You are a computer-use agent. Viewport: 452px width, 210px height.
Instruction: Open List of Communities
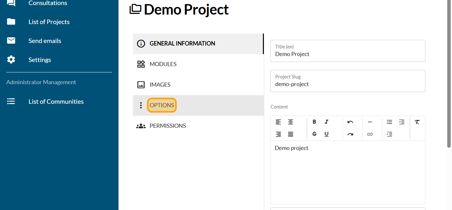coord(56,102)
